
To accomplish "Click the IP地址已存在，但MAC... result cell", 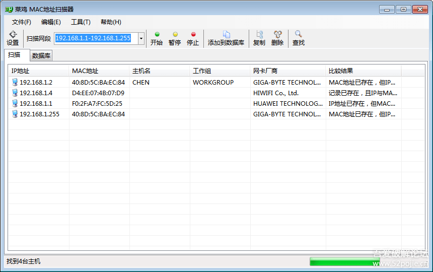I will pos(362,104).
